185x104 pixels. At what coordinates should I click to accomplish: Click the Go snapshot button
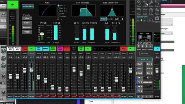pos(150,20)
